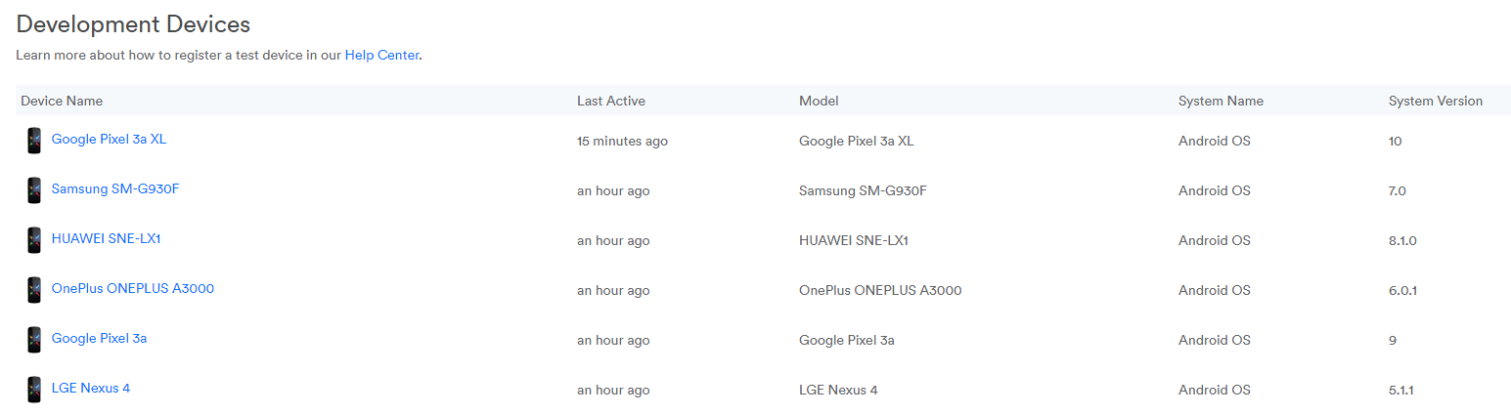Click 'an hour ago' in the HUAWEI row
Screen dimensions: 1511x415
[x=613, y=240]
